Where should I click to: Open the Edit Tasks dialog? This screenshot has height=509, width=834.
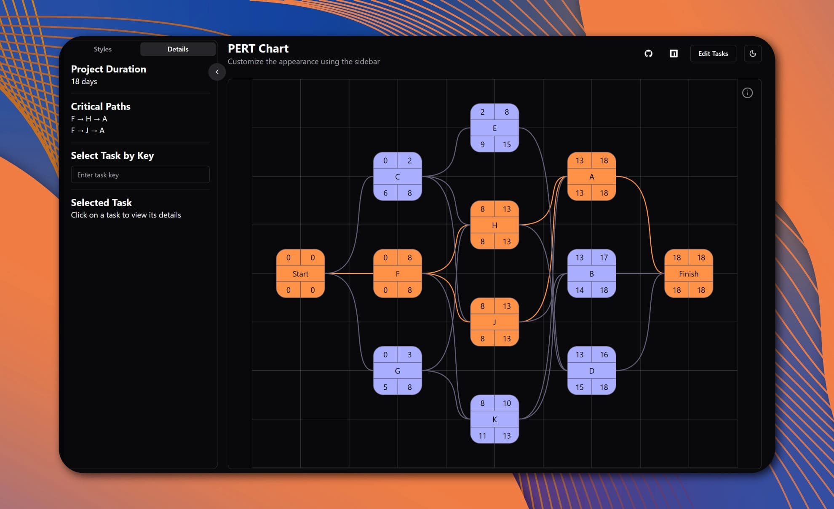(713, 54)
